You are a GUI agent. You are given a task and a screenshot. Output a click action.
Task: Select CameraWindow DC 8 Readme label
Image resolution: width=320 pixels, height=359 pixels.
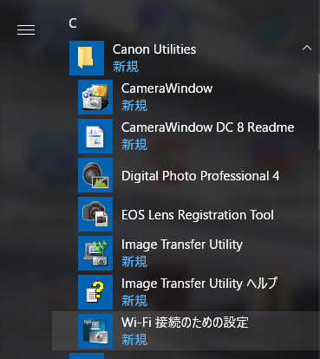click(x=207, y=127)
